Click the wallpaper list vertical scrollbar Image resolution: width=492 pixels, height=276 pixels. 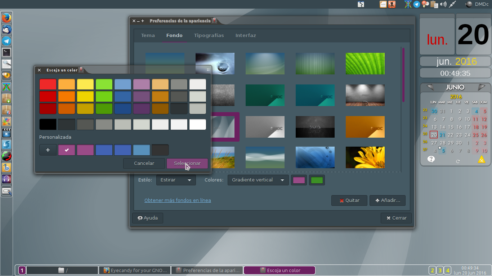coord(403,75)
